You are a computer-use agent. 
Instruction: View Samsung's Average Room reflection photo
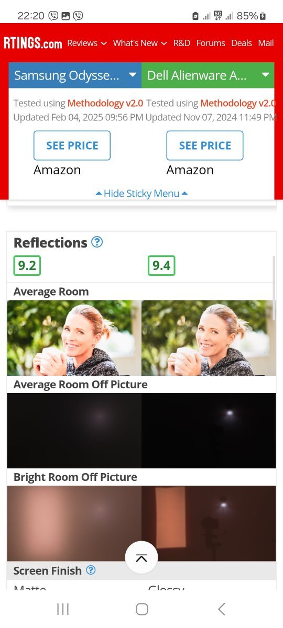(x=74, y=338)
